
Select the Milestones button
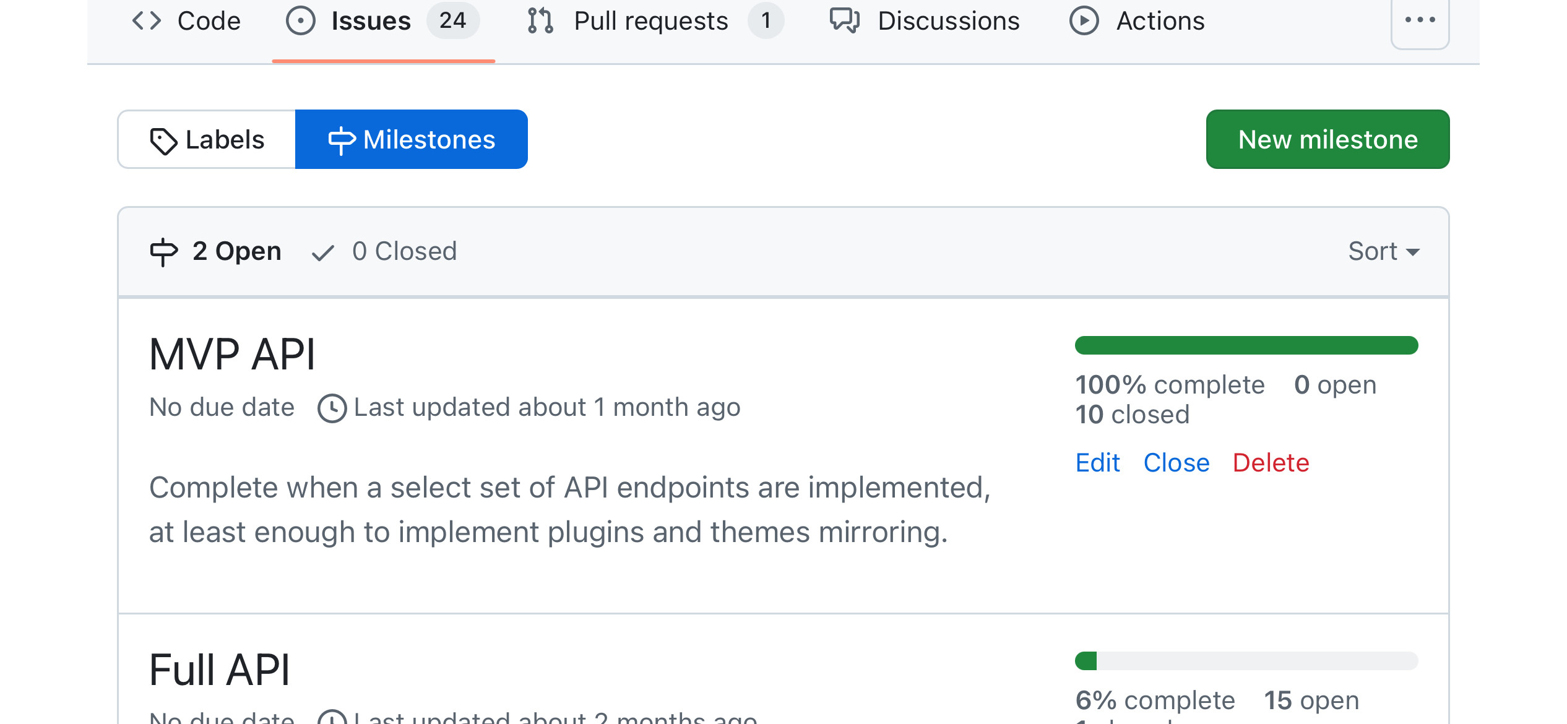(x=412, y=139)
